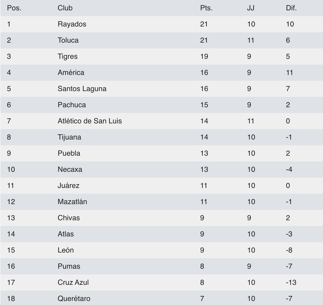Select the Rayados club name
The image size is (323, 305).
pos(72,24)
